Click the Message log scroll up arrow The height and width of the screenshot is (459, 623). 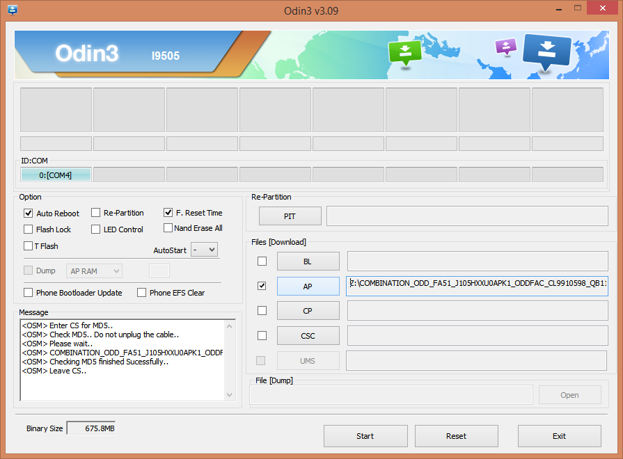coord(229,326)
